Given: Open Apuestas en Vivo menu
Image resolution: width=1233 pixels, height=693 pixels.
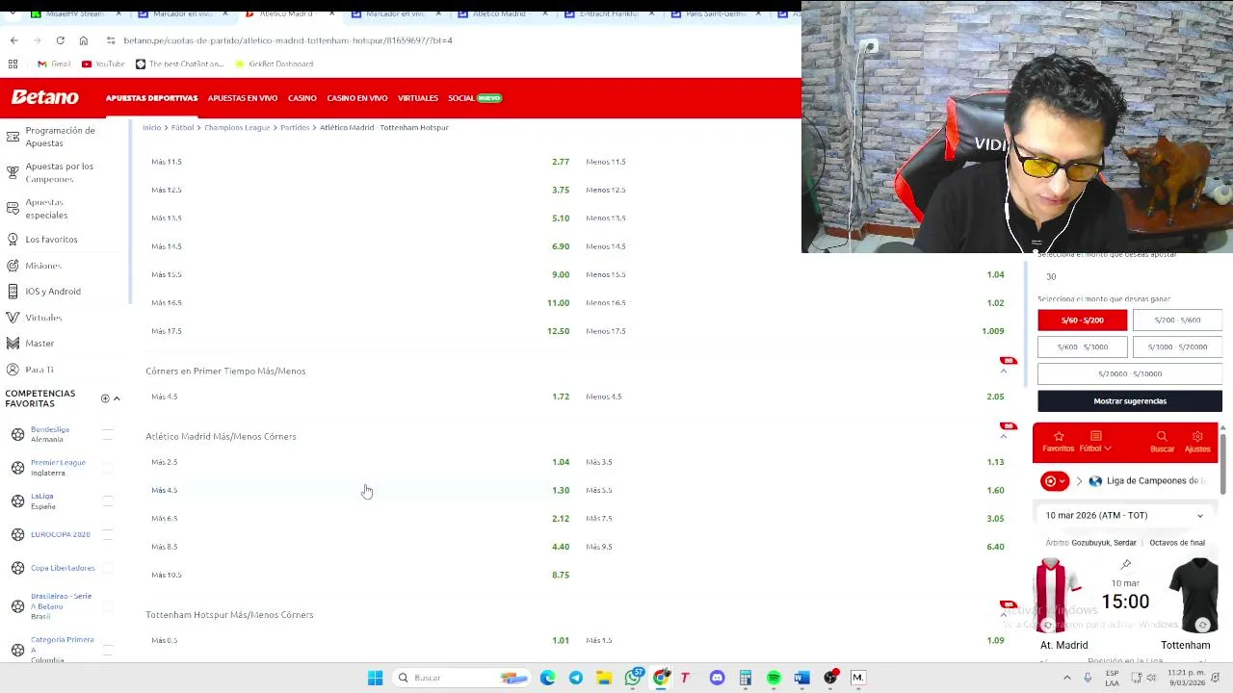Looking at the screenshot, I should click(x=243, y=98).
